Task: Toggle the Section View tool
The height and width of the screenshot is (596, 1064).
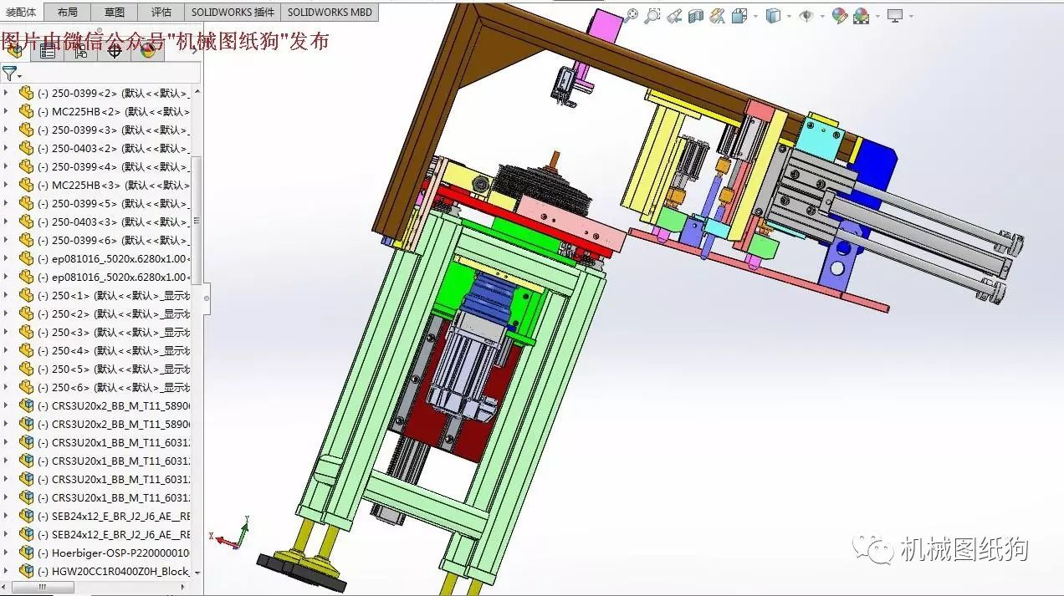Action: [696, 15]
